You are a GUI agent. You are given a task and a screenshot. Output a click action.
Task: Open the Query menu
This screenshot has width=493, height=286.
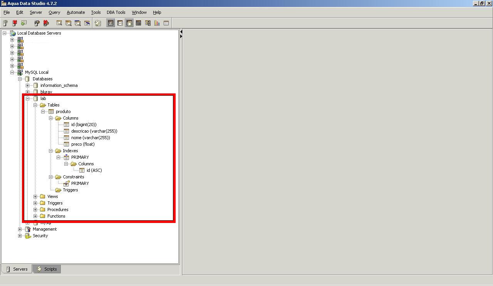(54, 12)
